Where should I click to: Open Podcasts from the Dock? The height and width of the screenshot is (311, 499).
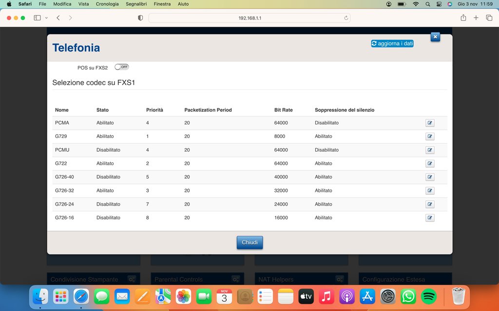coord(347,297)
